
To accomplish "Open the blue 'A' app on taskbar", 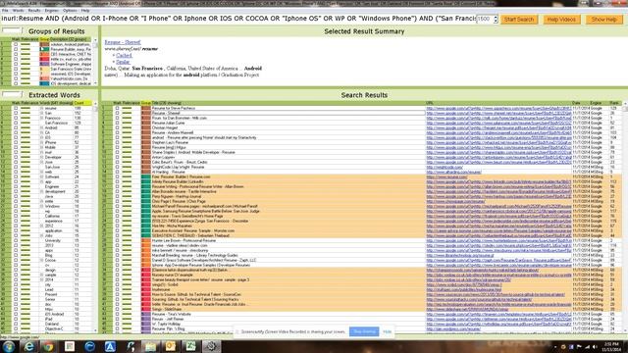I will tap(110, 346).
